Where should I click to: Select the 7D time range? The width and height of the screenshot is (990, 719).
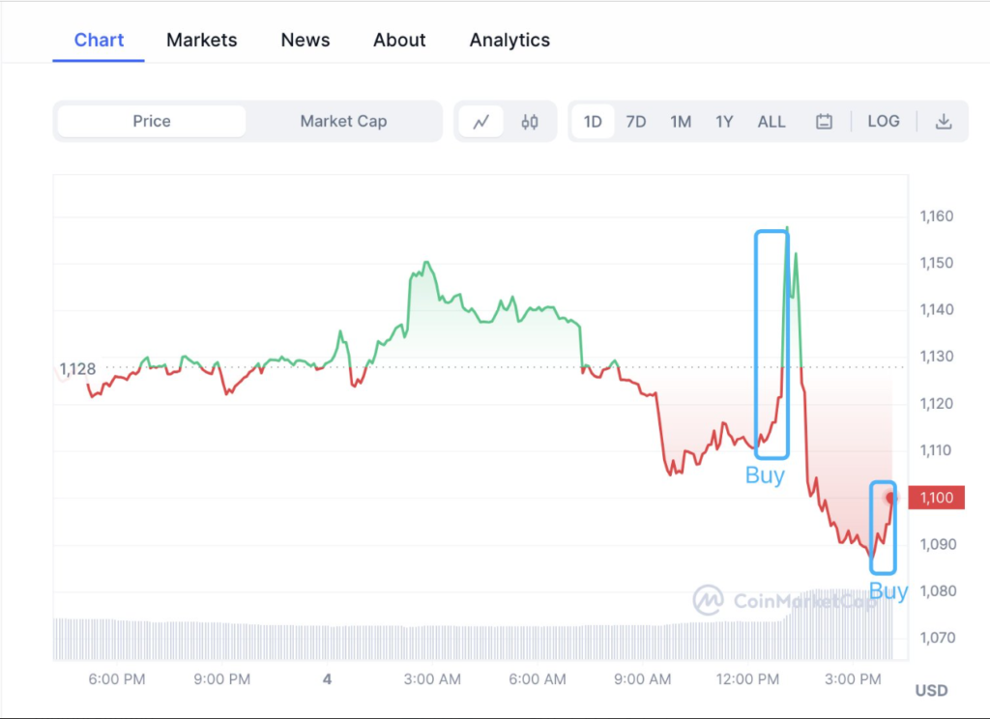tap(636, 122)
